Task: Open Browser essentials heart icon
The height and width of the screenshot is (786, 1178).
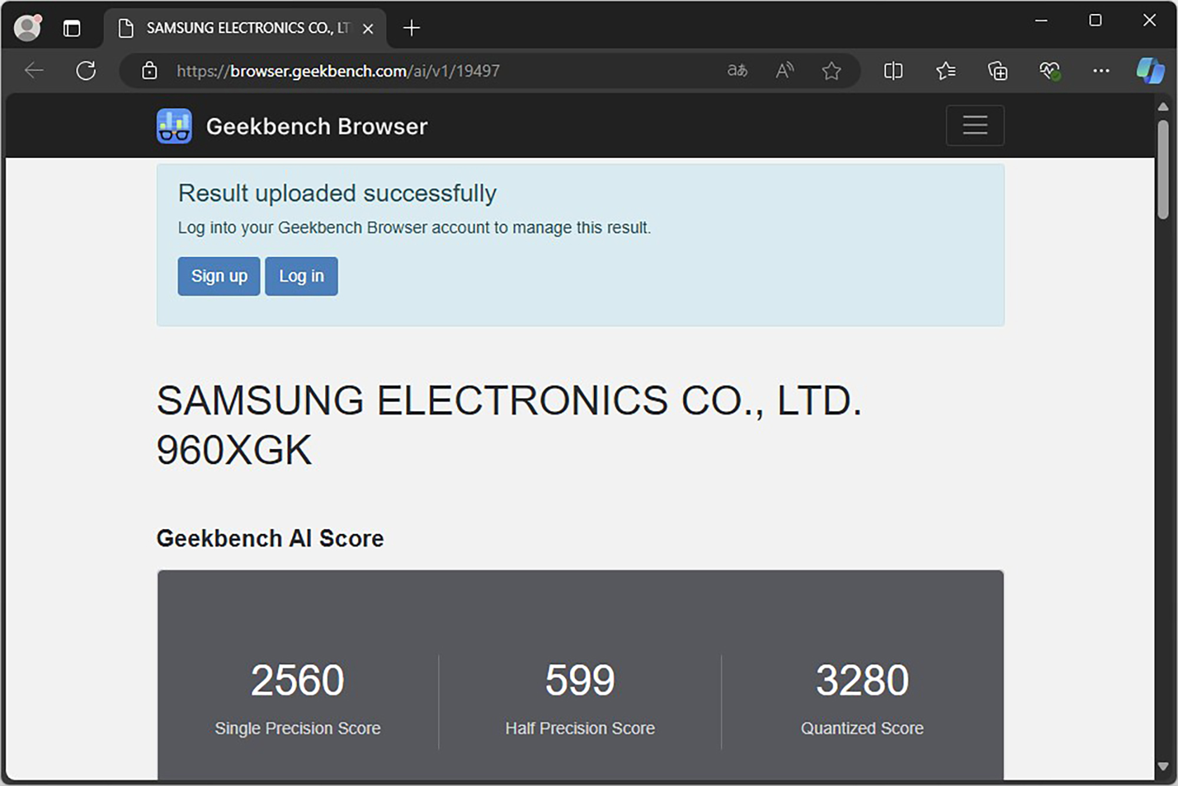Action: (1049, 71)
